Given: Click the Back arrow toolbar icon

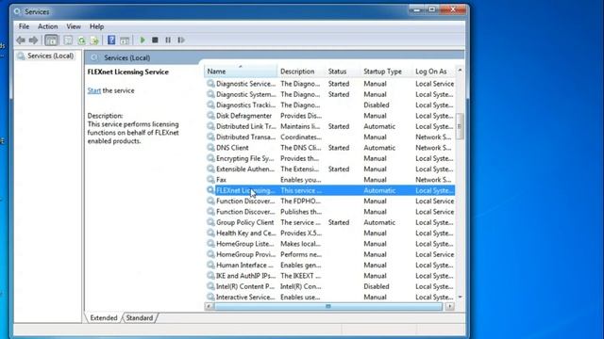Looking at the screenshot, I should click(21, 40).
